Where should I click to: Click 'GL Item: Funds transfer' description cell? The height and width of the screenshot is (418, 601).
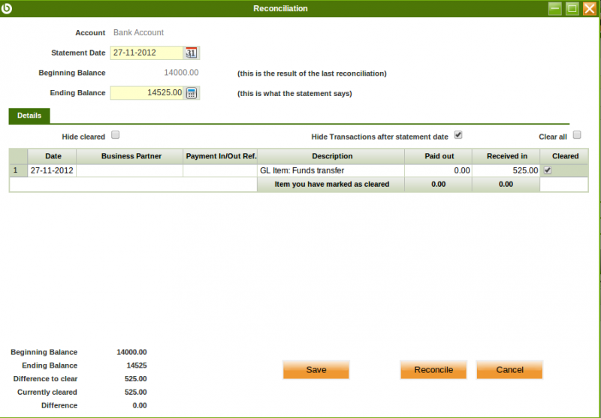click(x=331, y=170)
